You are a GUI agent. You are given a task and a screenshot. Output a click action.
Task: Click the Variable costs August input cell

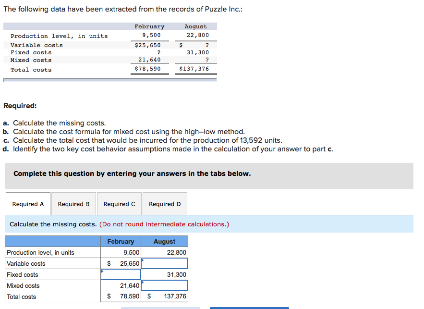tap(165, 263)
